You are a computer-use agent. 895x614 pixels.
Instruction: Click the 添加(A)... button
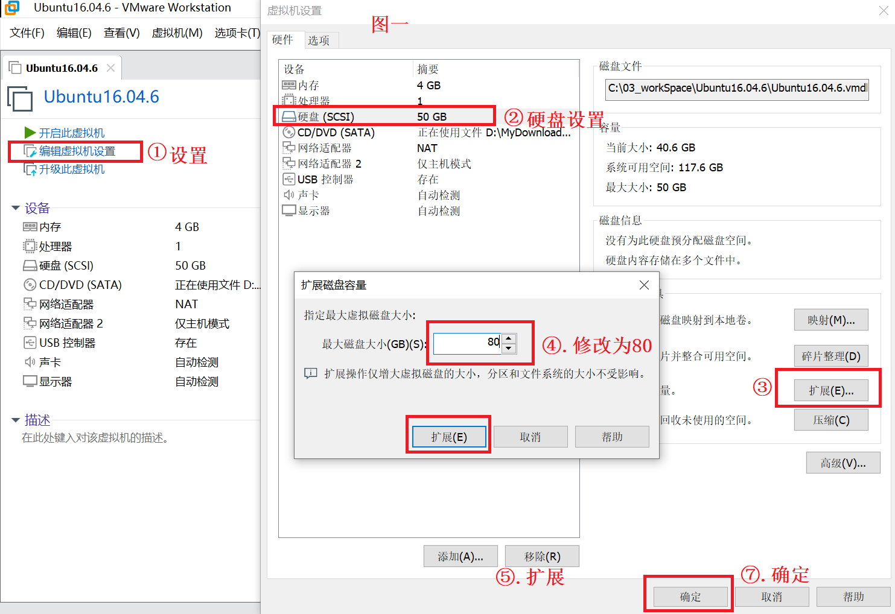pos(460,556)
